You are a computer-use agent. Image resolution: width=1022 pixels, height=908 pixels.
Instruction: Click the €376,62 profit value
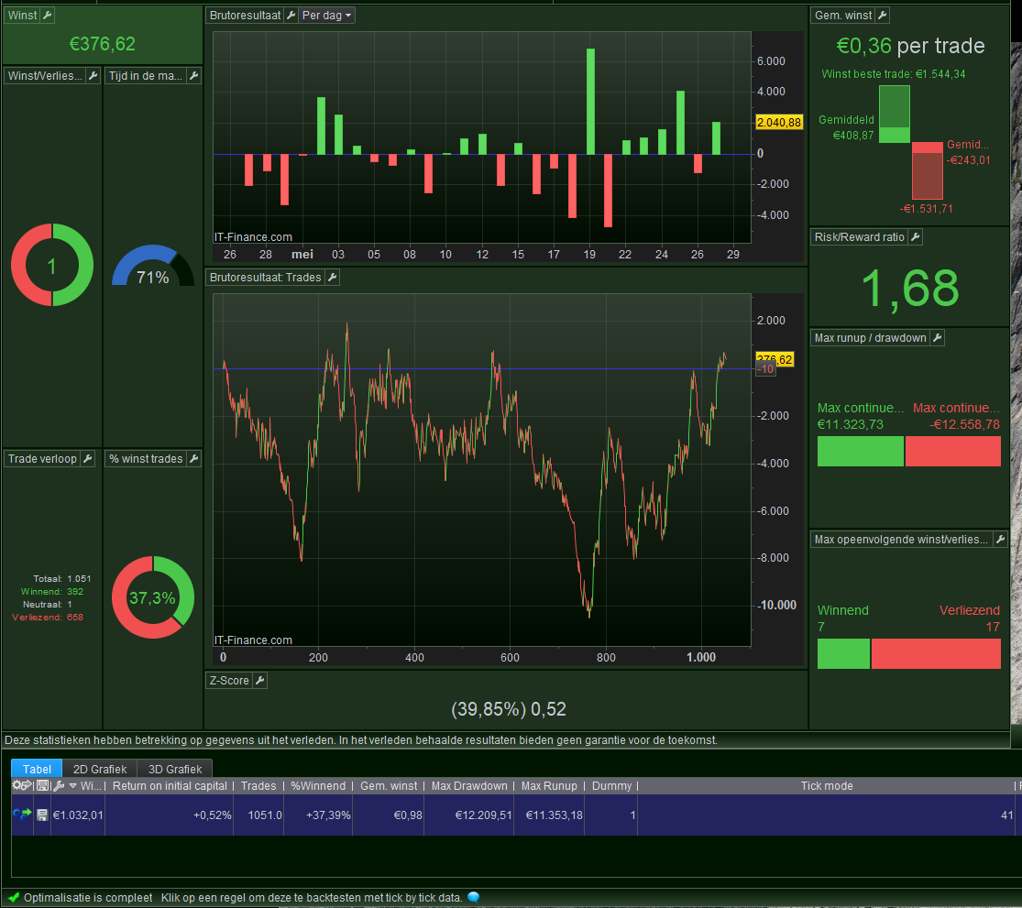coord(103,44)
